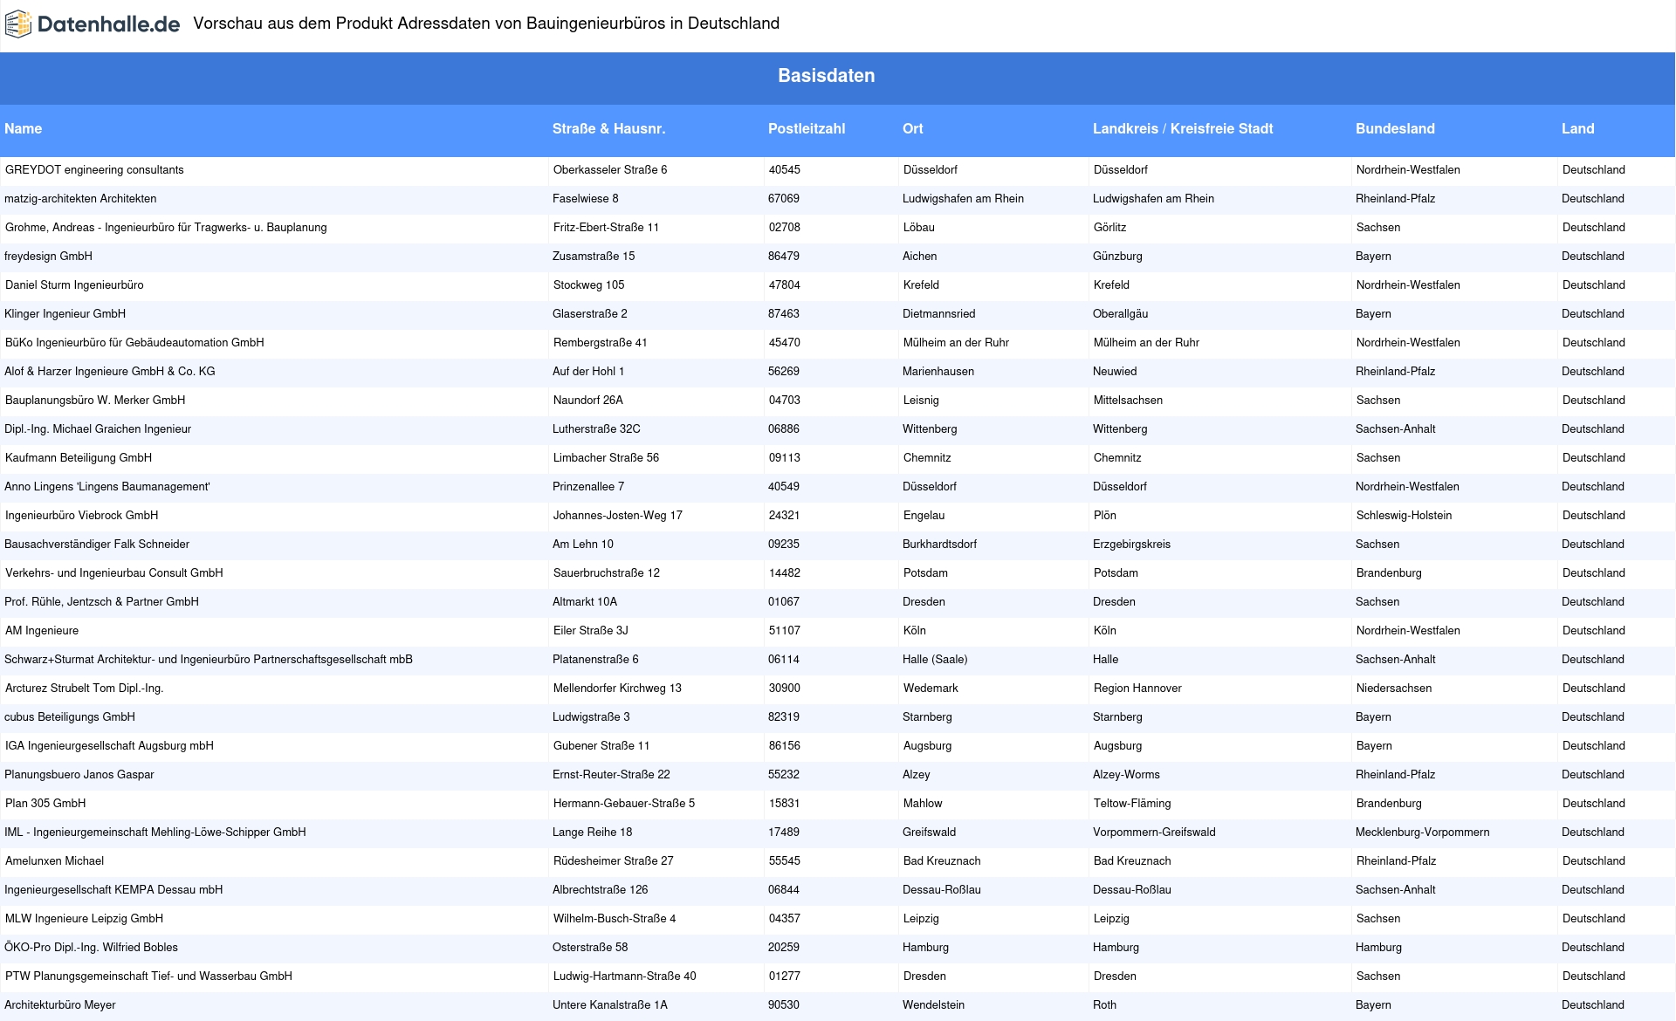Select Ort Dietmannsried
This screenshot has height=1021, width=1676.
point(939,314)
